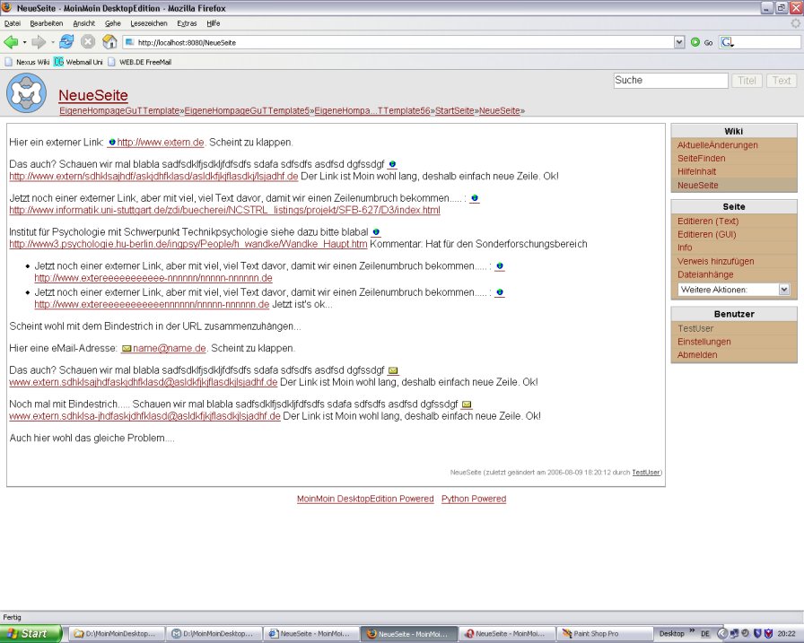Open the Extras menu

click(x=187, y=23)
